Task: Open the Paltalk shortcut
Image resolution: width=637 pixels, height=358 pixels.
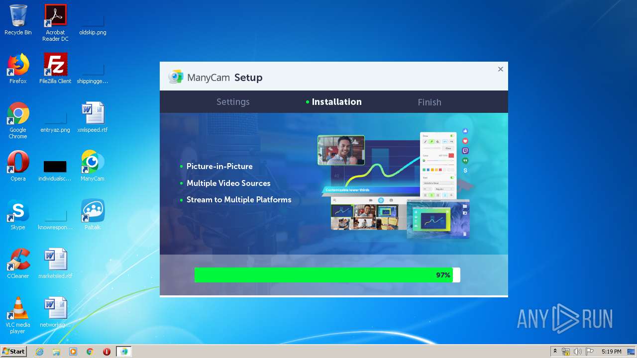Action: (x=93, y=215)
